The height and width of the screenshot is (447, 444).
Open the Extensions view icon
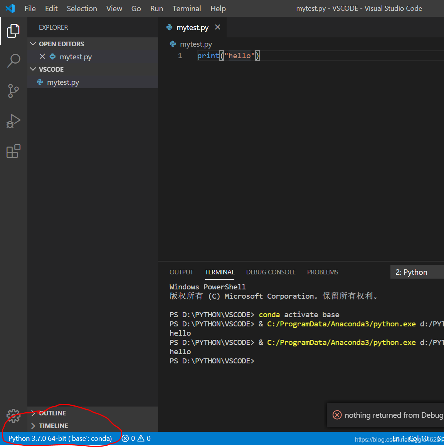[x=13, y=151]
